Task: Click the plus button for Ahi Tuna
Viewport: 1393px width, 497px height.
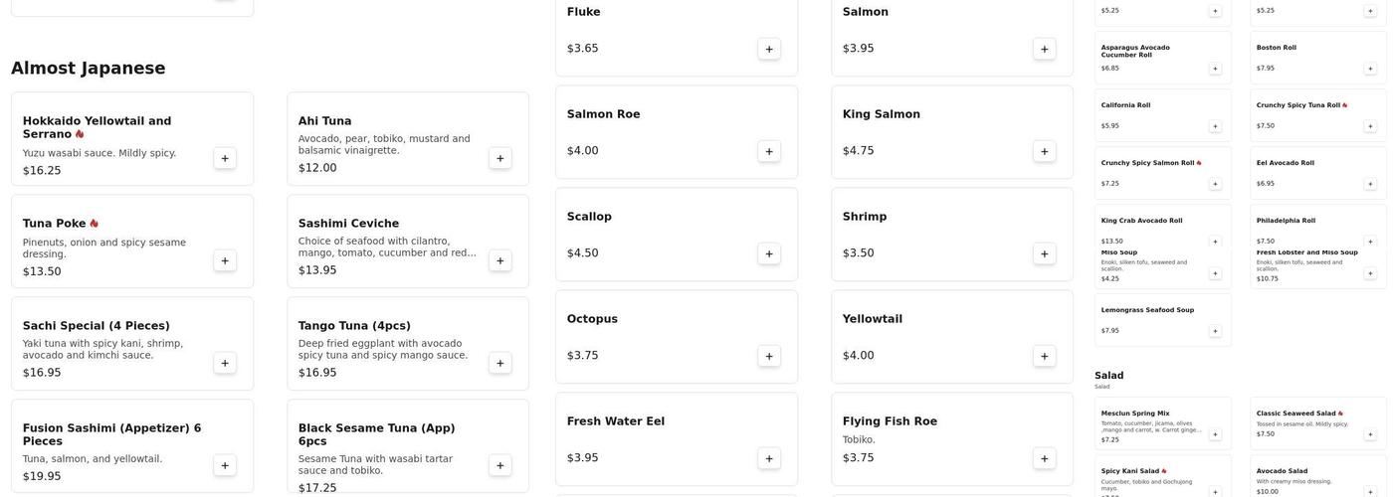Action: pyautogui.click(x=500, y=158)
